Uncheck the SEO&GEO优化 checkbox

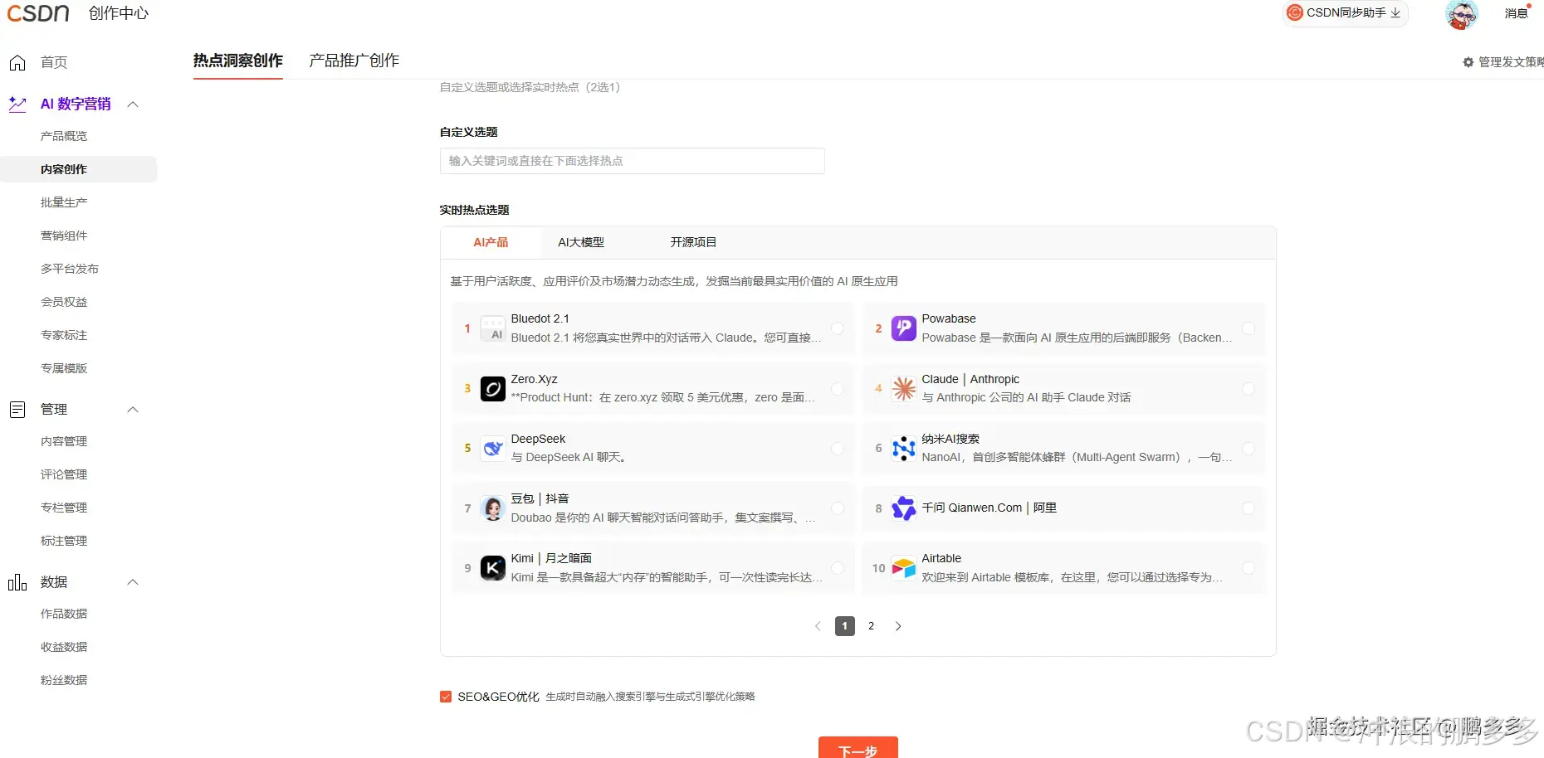click(x=446, y=697)
